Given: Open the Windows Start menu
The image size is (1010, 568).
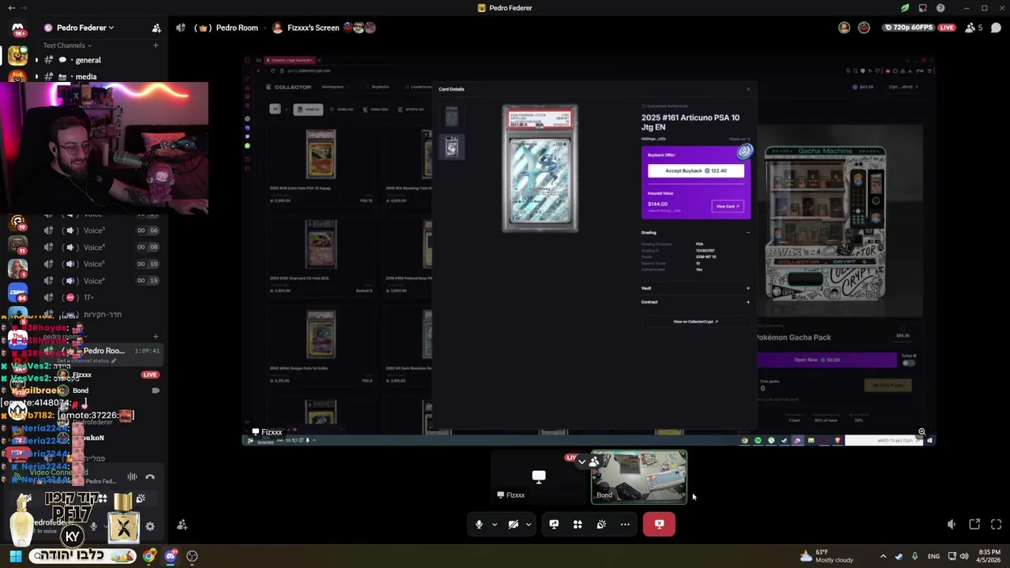Looking at the screenshot, I should pos(15,556).
